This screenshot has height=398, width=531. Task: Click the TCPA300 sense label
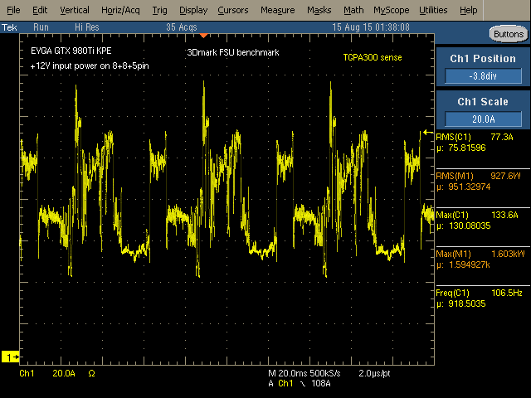click(373, 57)
